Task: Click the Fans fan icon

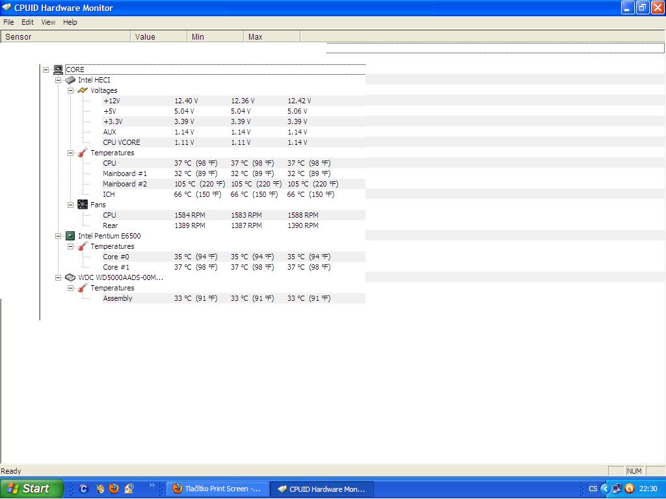Action: 83,205
